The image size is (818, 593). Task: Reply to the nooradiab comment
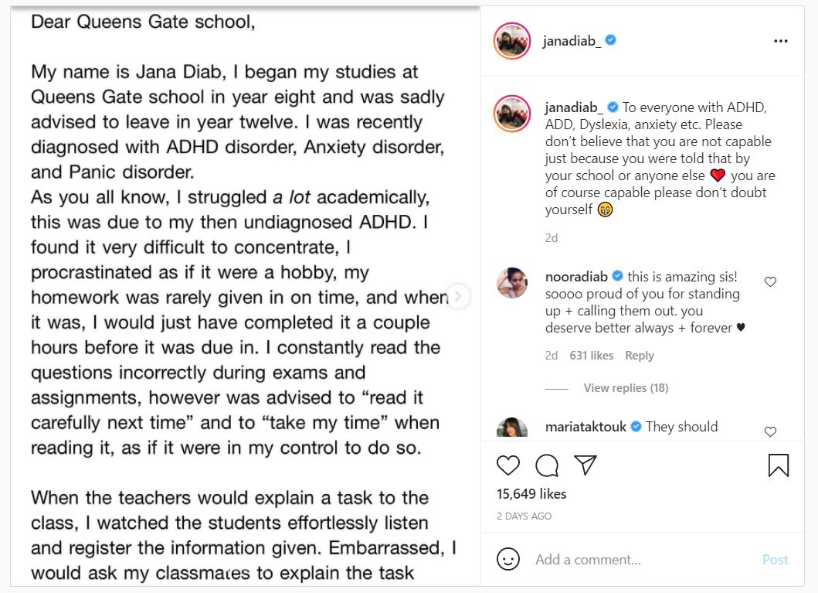pyautogui.click(x=640, y=356)
